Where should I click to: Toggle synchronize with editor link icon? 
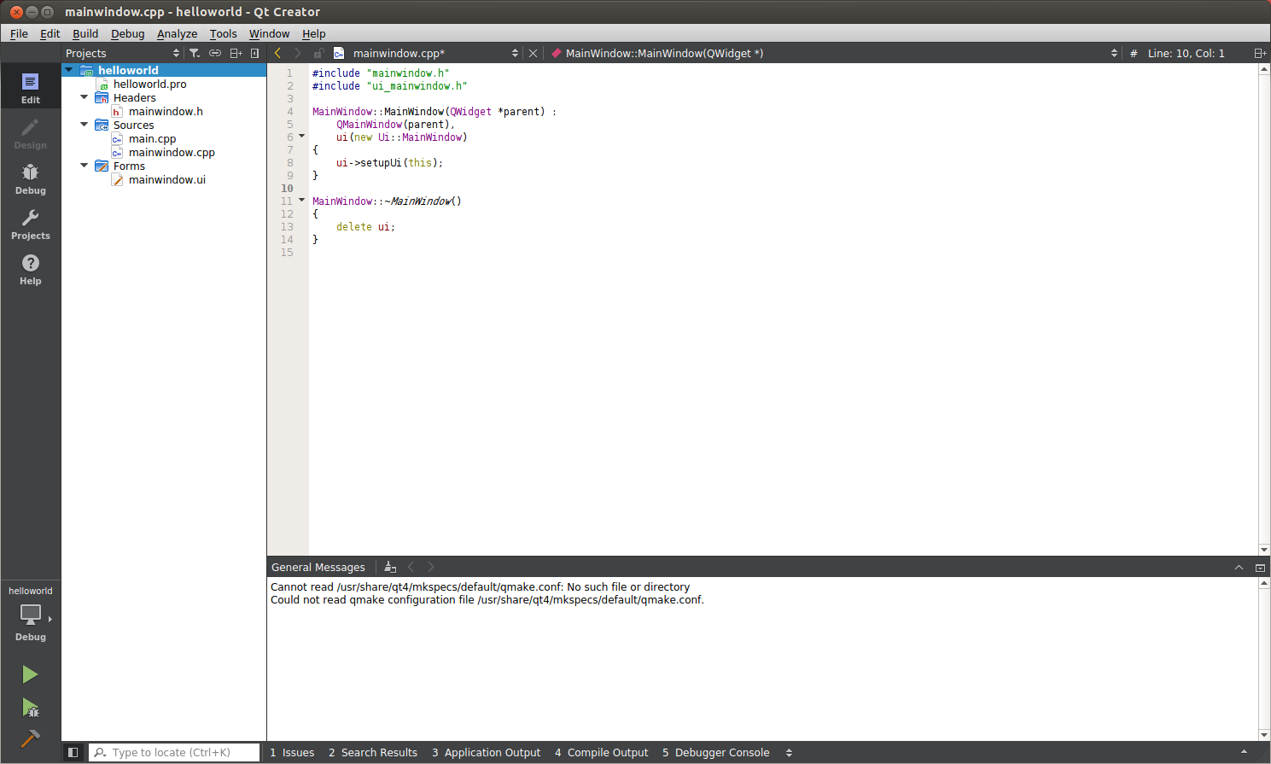(x=215, y=53)
